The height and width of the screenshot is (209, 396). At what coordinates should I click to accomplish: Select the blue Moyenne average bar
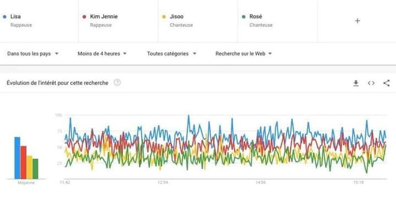(17, 158)
